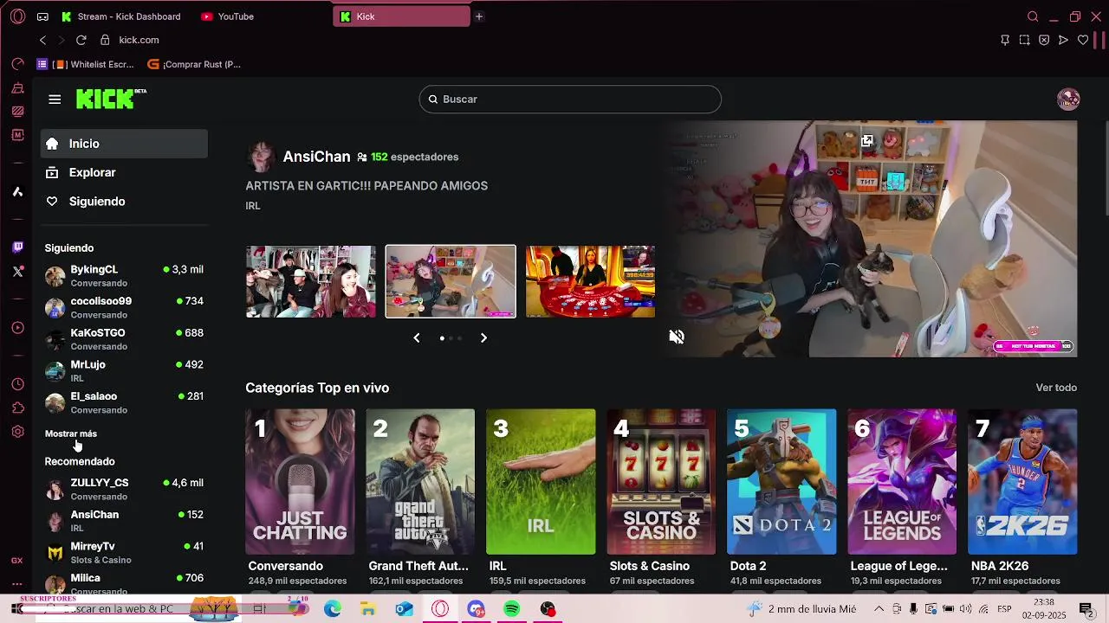
Task: Open a new browser tab
Action: tap(479, 16)
